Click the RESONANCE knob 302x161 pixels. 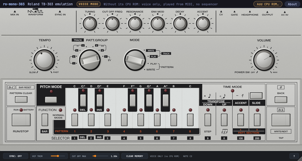135,23
